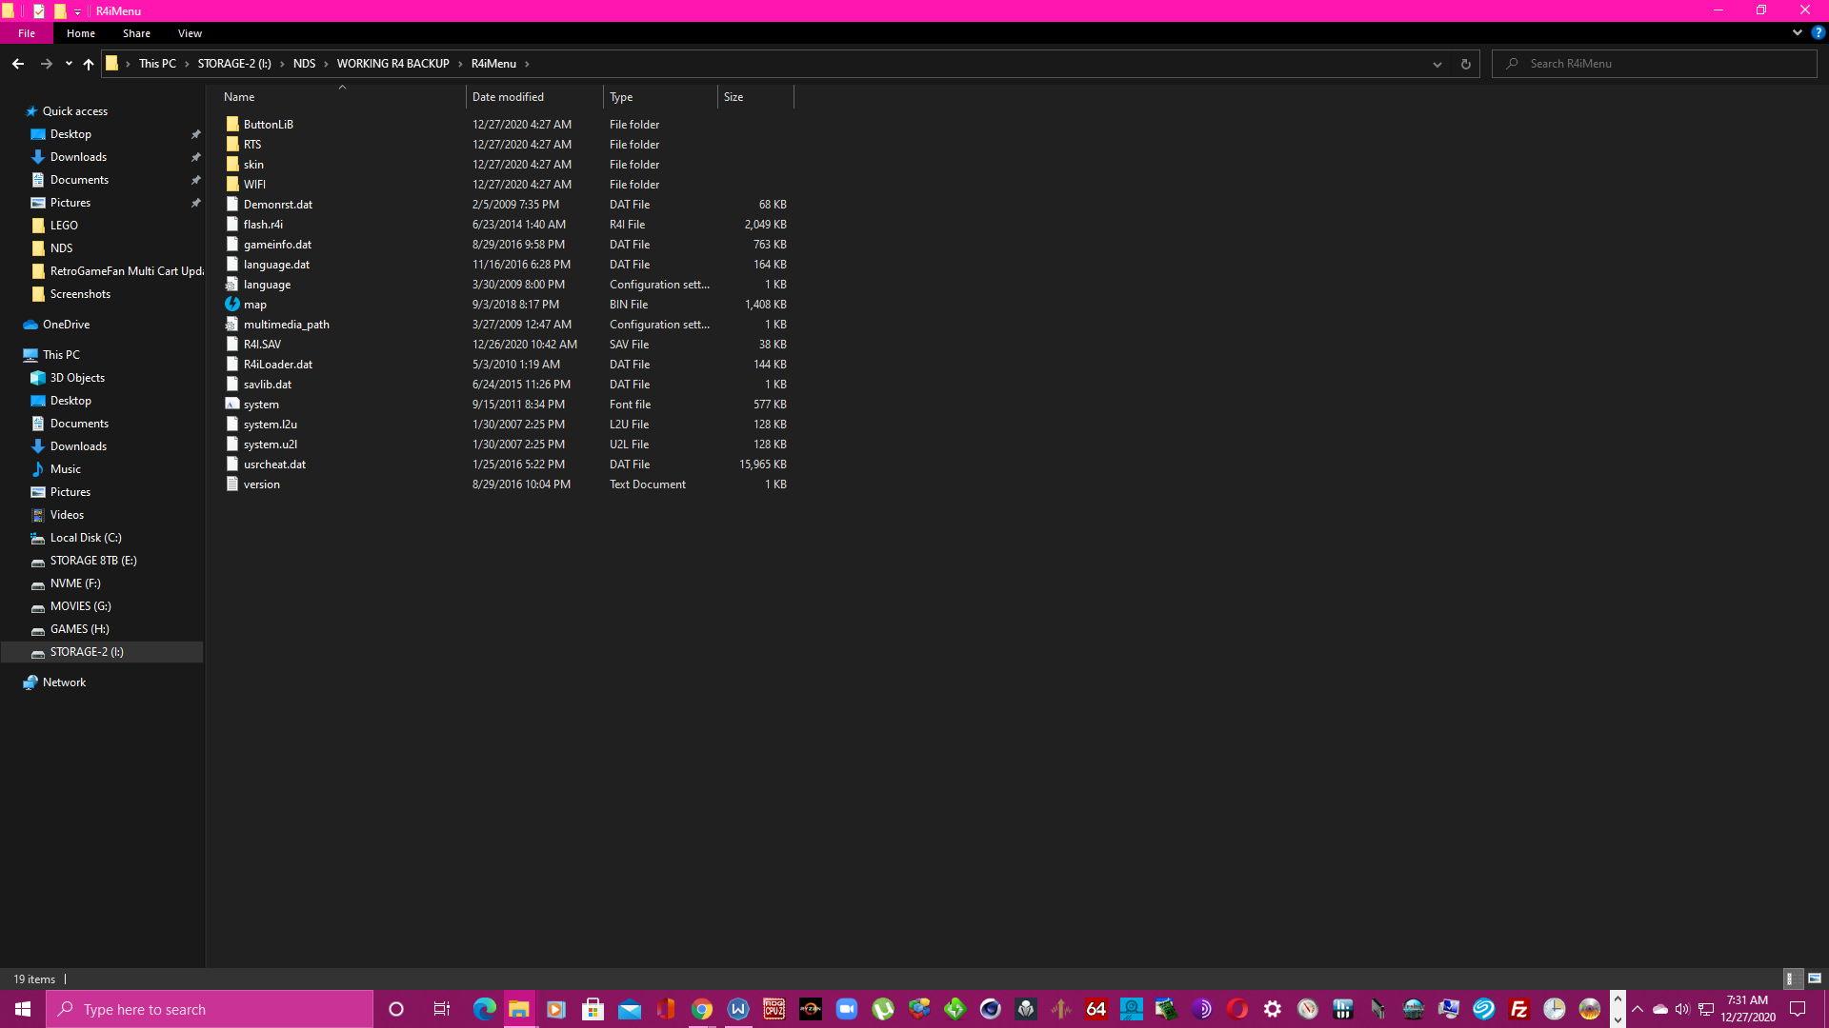Open Cortana circle icon
The width and height of the screenshot is (1829, 1028).
click(396, 1009)
